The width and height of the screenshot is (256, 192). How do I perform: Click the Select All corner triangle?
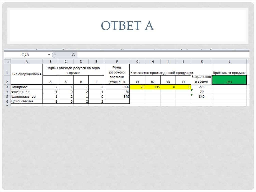[x=7, y=61]
